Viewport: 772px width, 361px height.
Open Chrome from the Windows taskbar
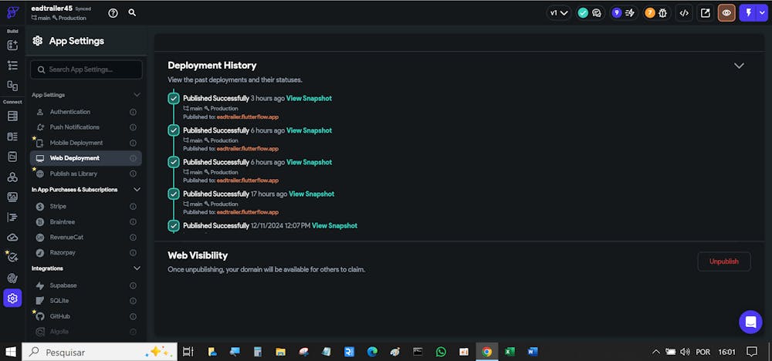tap(487, 352)
